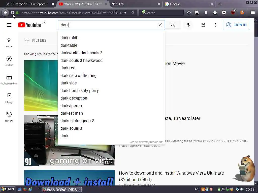Click the YouTube search magnifier button
The width and height of the screenshot is (258, 193).
173,25
